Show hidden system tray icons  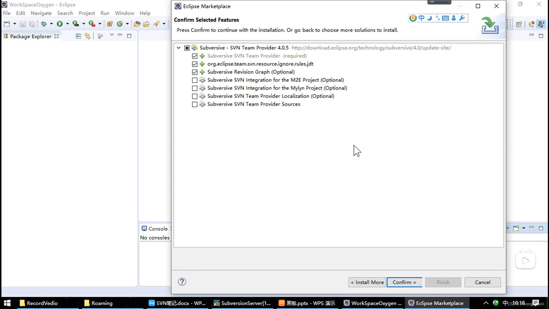tap(486, 303)
